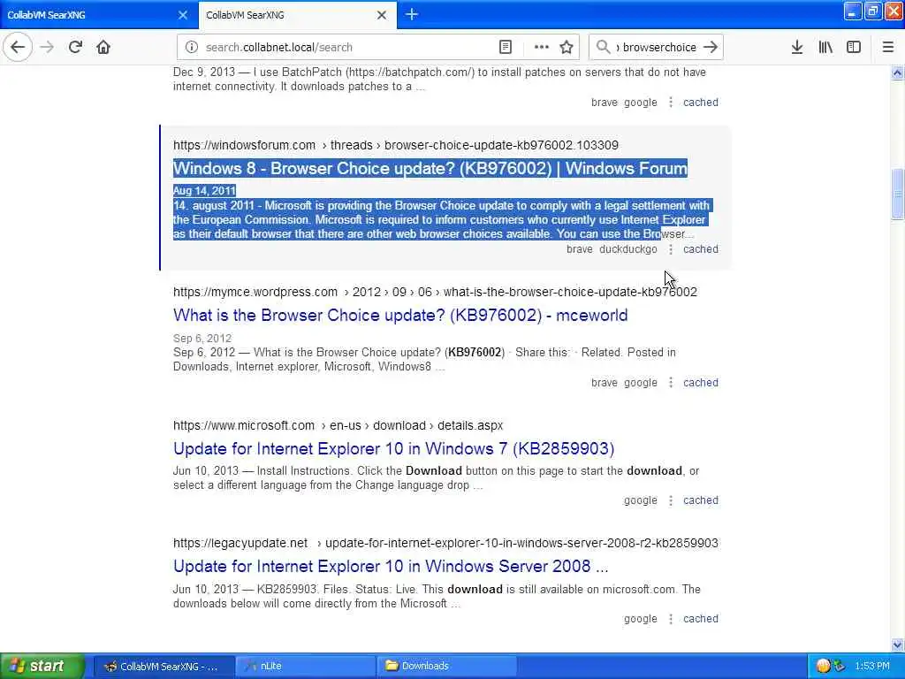Click the vertical scrollbar thumb
Screen dimensions: 905x679
pos(897,194)
